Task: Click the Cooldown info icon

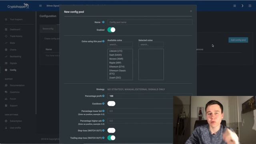Action: pos(103,104)
